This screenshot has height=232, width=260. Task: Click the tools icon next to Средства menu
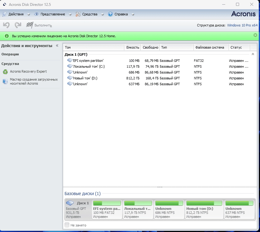(78, 14)
